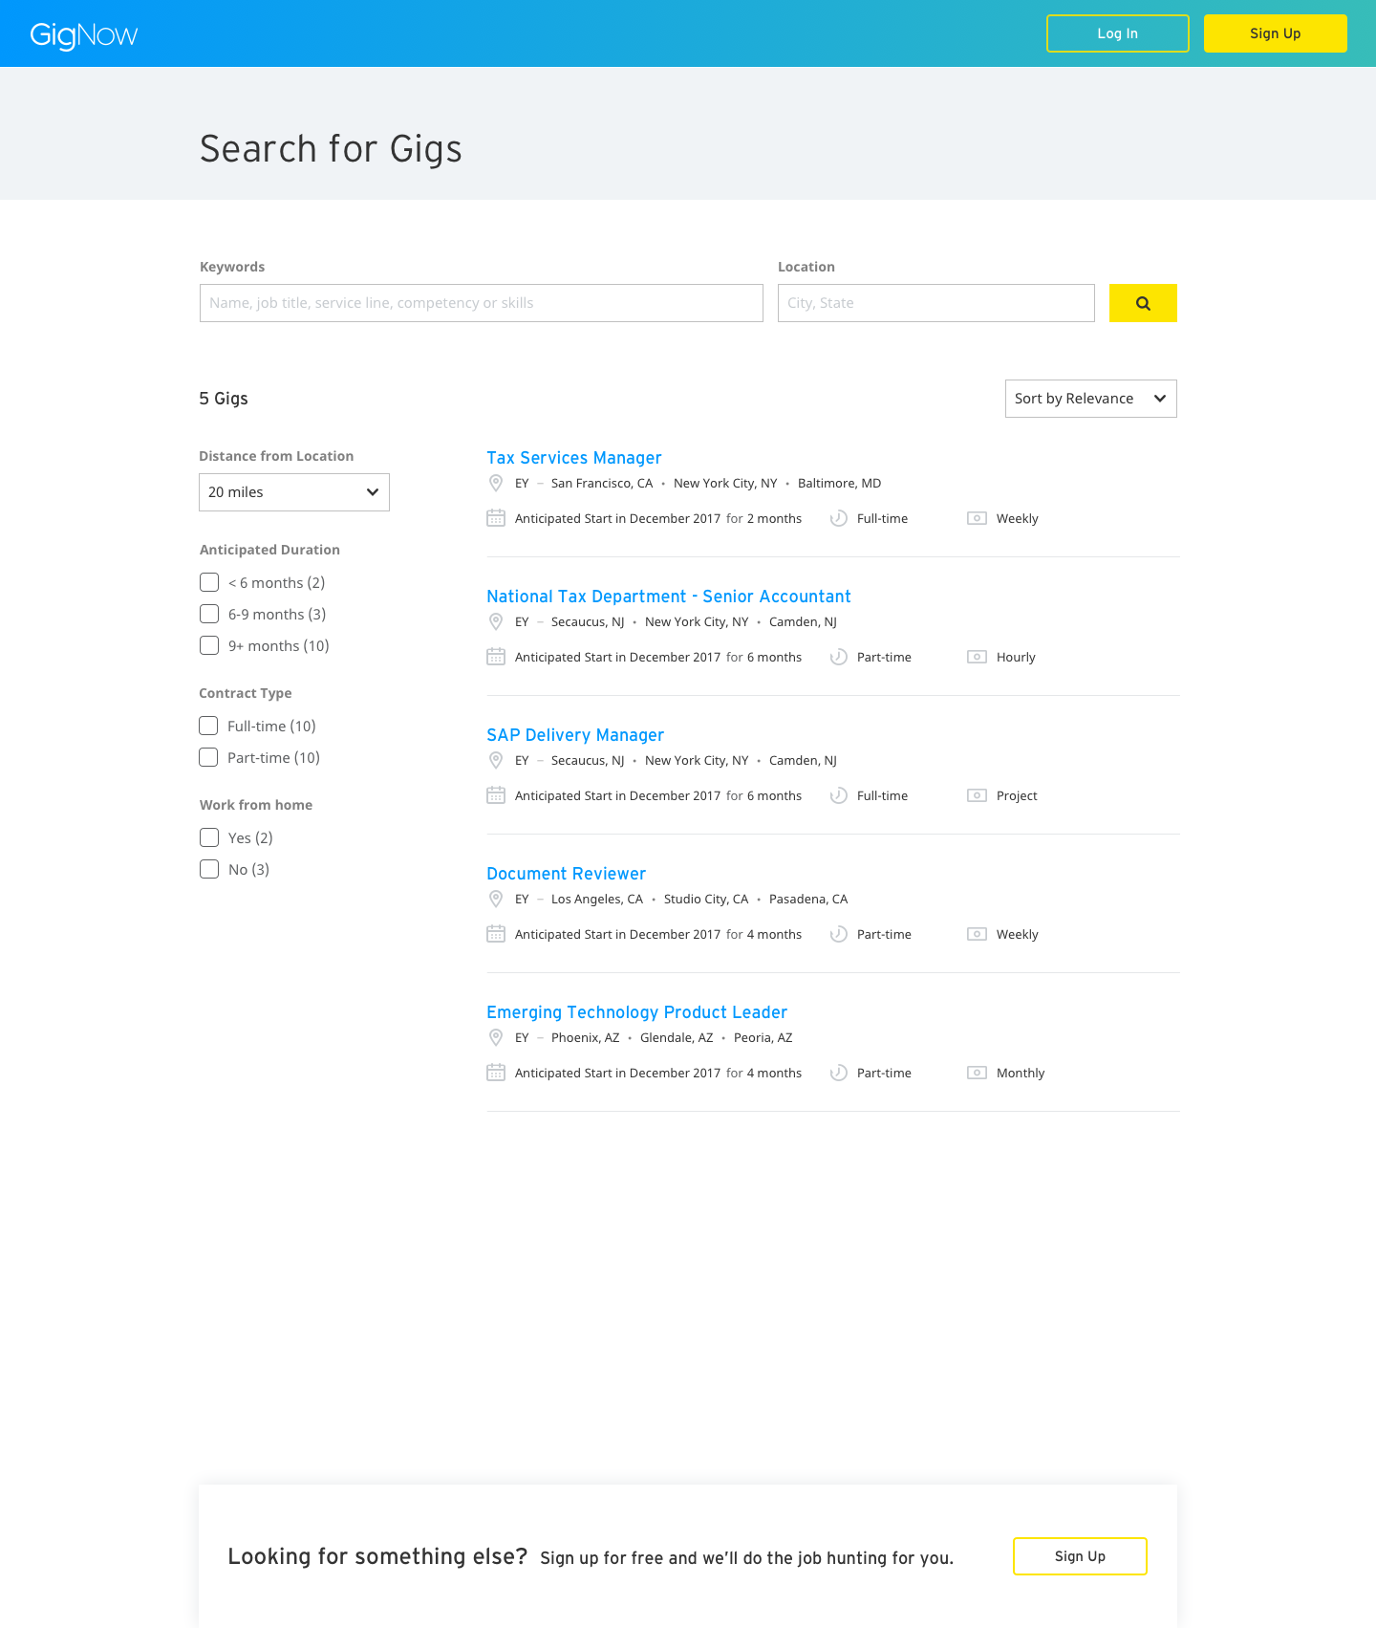The height and width of the screenshot is (1628, 1376).
Task: Click payment icon next to Document Reviewer Weekly
Action: pyautogui.click(x=977, y=934)
